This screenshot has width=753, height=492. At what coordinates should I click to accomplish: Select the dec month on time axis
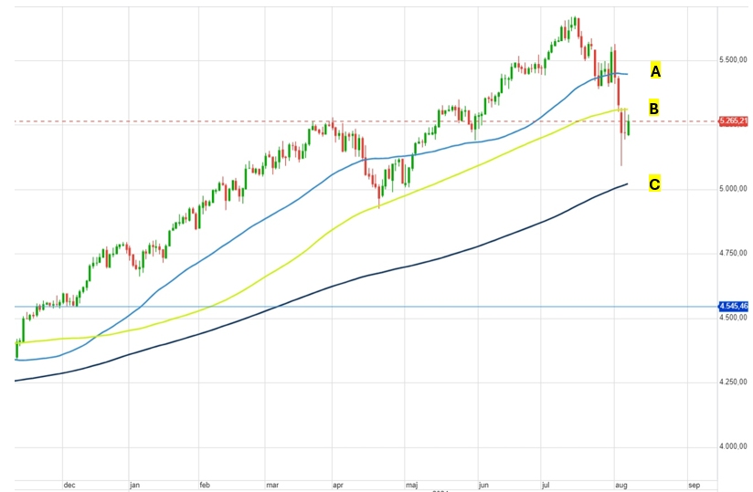[69, 485]
